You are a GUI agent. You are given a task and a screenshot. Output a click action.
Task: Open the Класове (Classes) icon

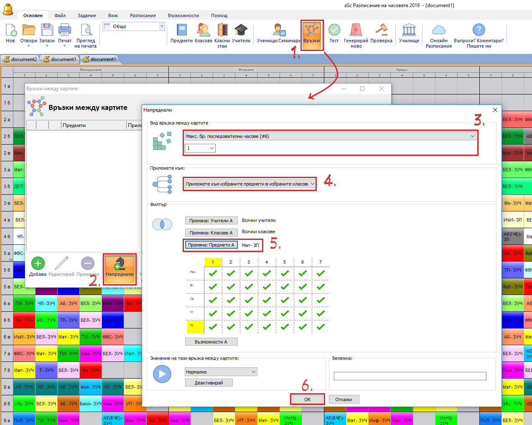click(x=204, y=31)
